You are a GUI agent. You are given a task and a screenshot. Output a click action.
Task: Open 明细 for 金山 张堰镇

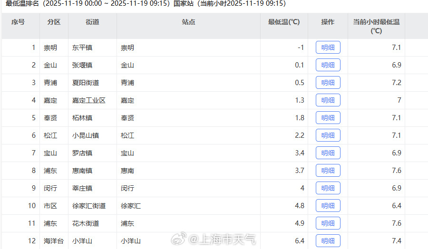click(x=328, y=65)
